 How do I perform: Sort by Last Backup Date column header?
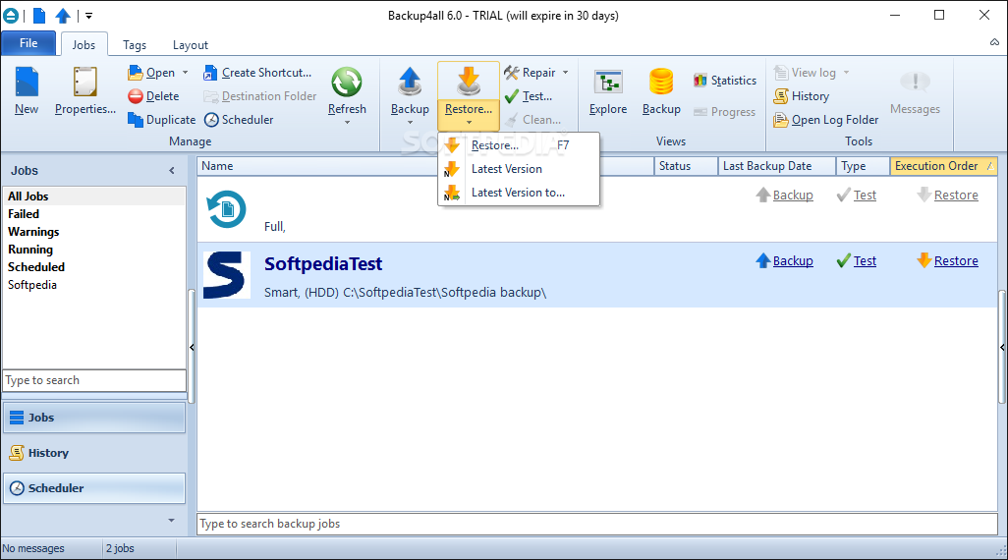coord(776,166)
